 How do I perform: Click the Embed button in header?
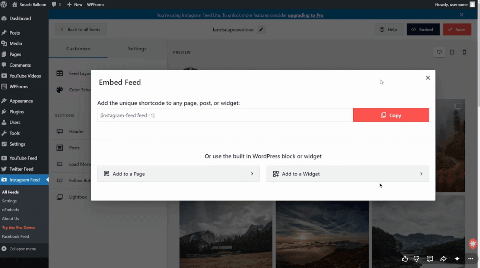(423, 29)
